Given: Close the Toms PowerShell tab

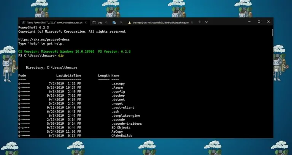Looking at the screenshot, I should click(86, 22).
